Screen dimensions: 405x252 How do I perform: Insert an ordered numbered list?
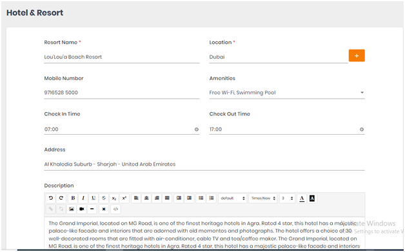(x=212, y=198)
